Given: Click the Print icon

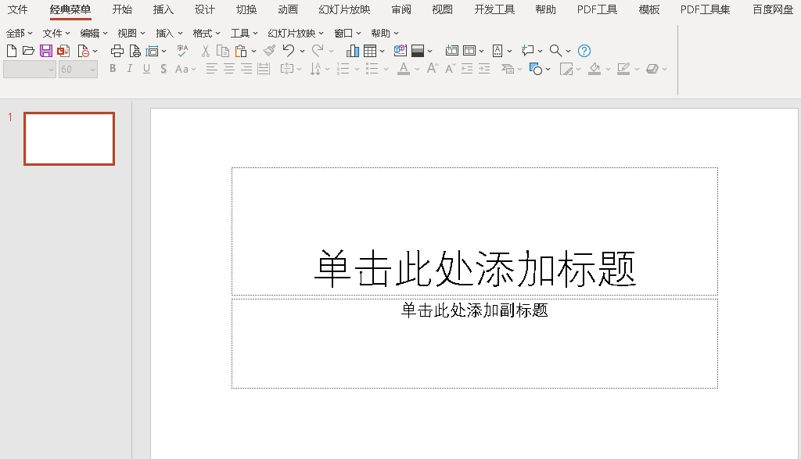Looking at the screenshot, I should point(117,51).
